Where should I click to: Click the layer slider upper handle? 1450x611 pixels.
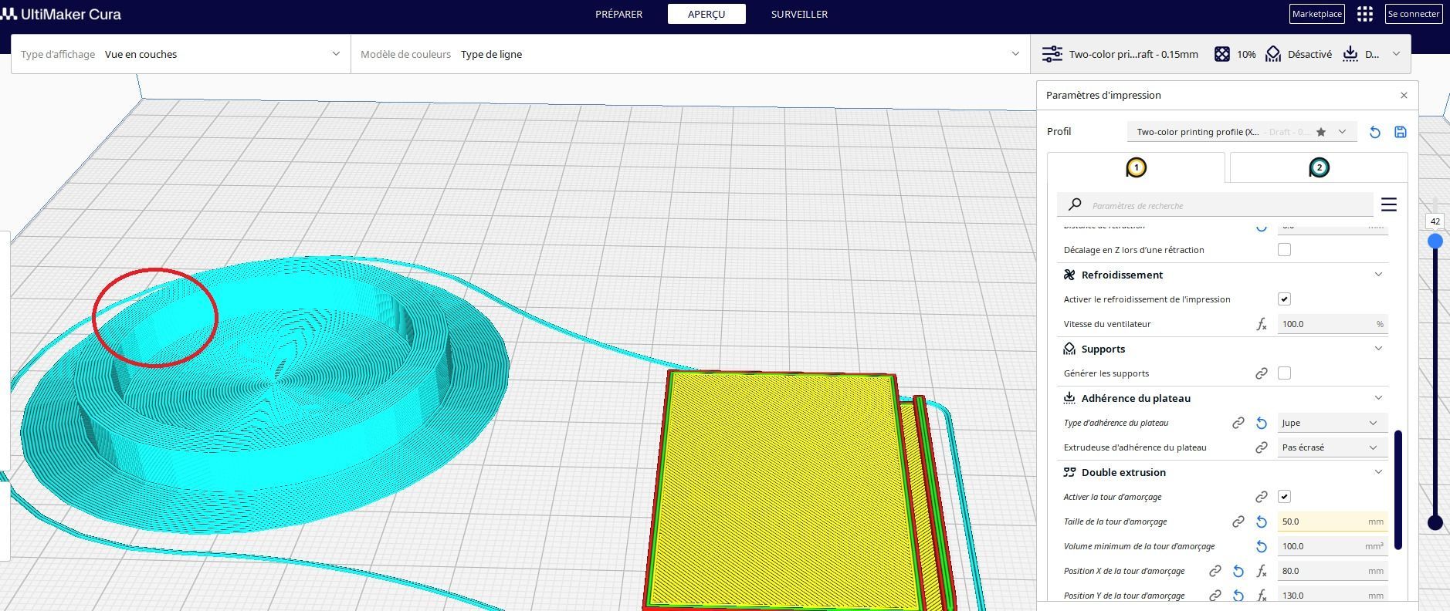point(1435,241)
